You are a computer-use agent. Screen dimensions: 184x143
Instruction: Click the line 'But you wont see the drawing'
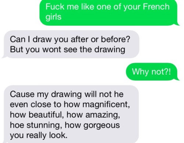(68, 50)
